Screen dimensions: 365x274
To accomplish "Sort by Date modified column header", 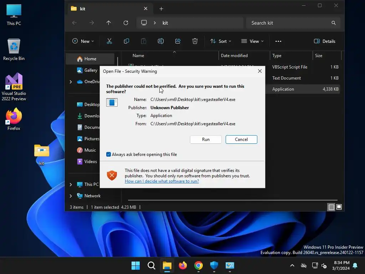I will pyautogui.click(x=234, y=56).
